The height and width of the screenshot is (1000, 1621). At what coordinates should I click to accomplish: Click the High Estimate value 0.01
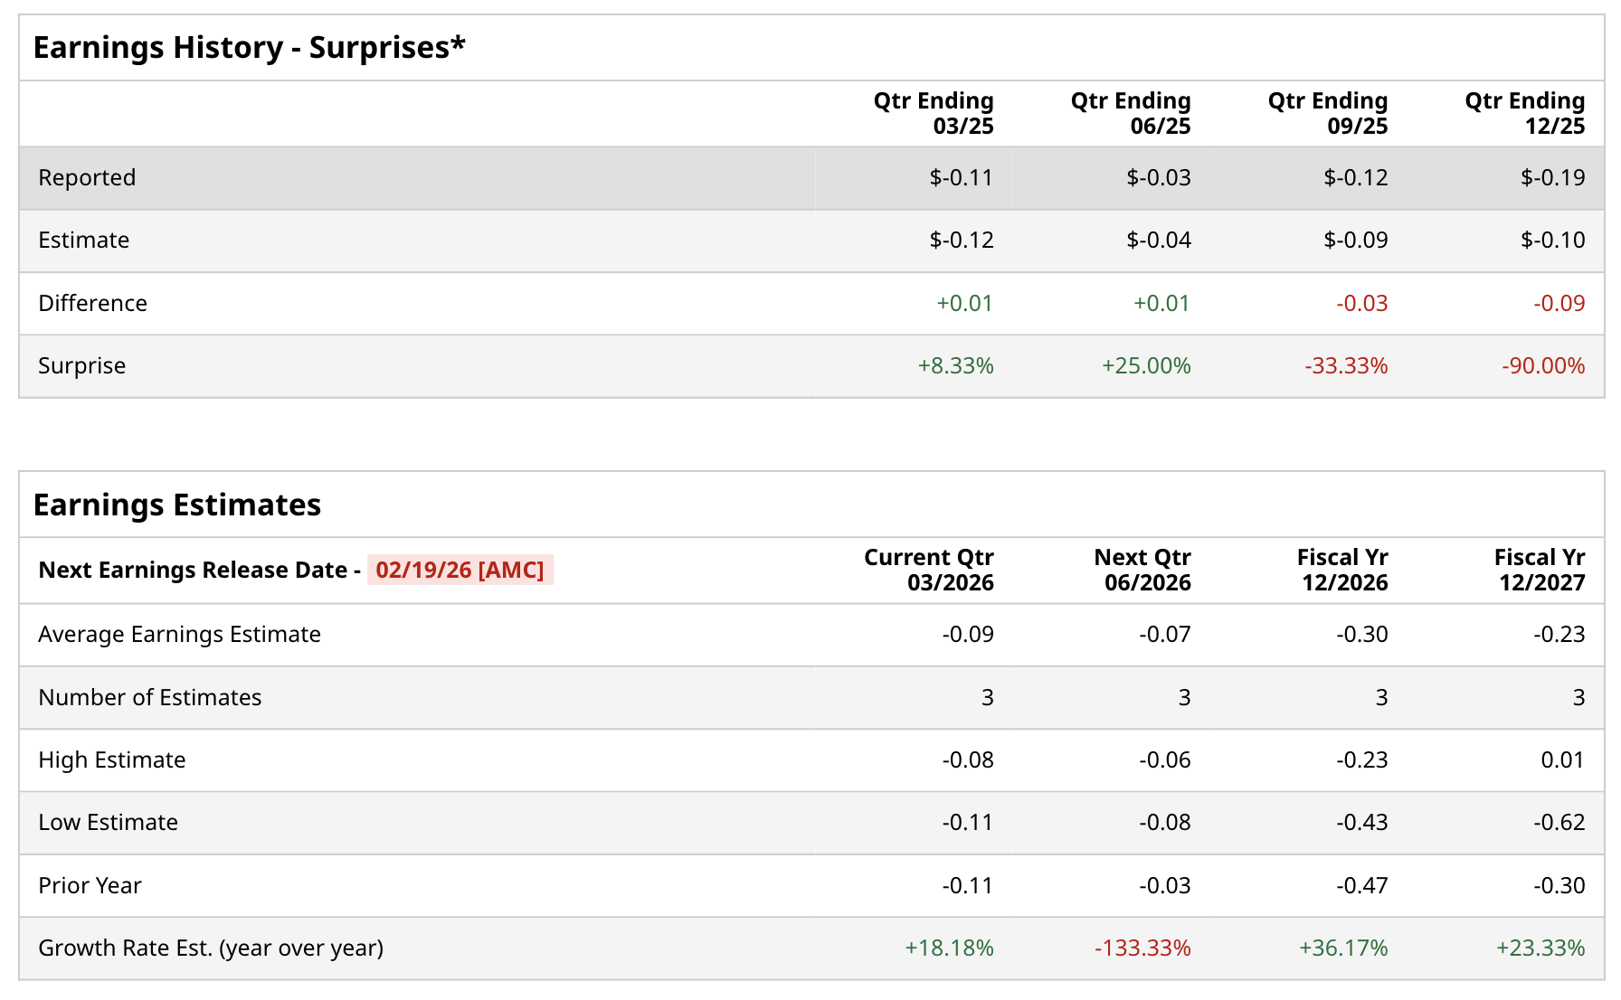1562,760
